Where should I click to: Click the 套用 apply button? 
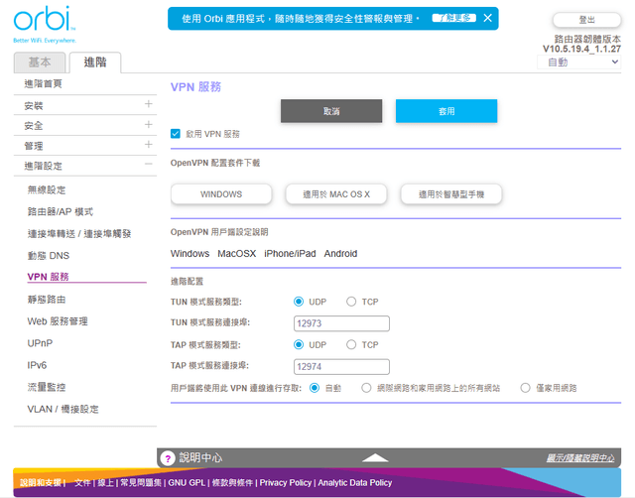[x=446, y=111]
